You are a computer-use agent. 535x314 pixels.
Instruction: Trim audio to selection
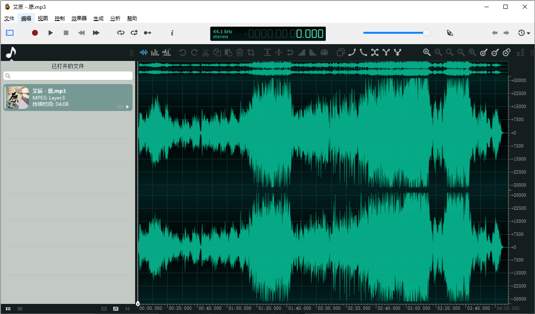251,52
